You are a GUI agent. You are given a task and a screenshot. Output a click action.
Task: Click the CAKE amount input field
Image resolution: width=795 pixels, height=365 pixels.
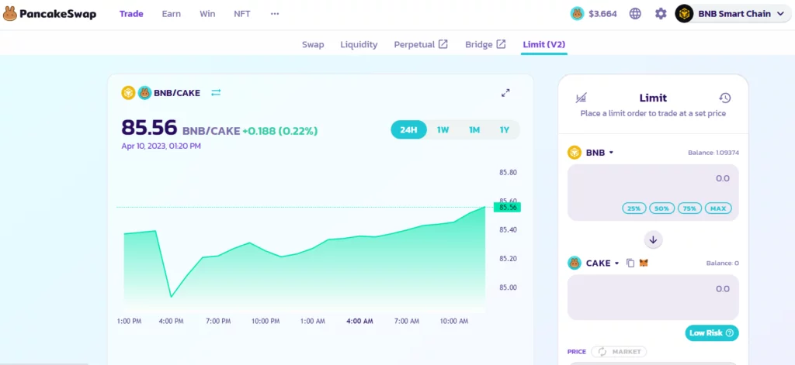click(653, 297)
